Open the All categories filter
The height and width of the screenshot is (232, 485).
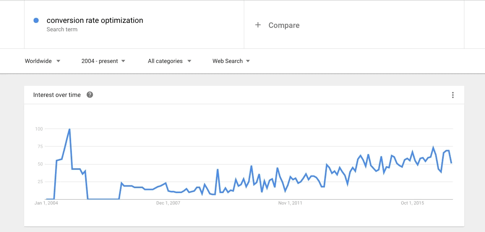[165, 61]
